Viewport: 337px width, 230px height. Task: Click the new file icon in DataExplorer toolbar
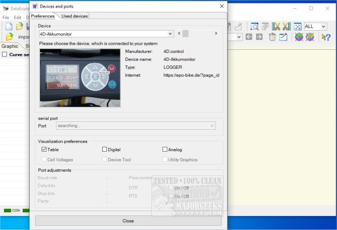9,26
